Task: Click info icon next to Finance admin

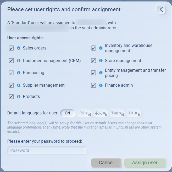Action: [x=101, y=85]
